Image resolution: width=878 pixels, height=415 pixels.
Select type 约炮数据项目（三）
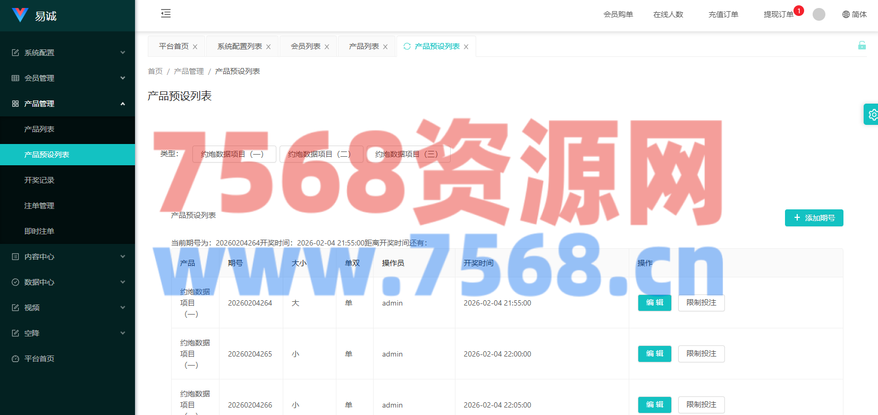tap(408, 154)
